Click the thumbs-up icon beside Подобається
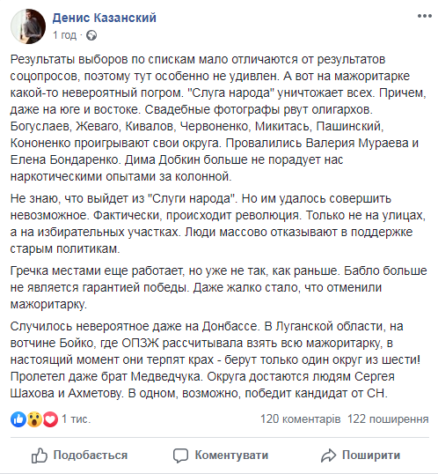 [x=40, y=455]
